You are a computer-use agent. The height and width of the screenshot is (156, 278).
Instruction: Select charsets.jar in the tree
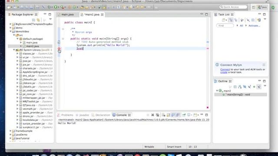click(x=29, y=68)
